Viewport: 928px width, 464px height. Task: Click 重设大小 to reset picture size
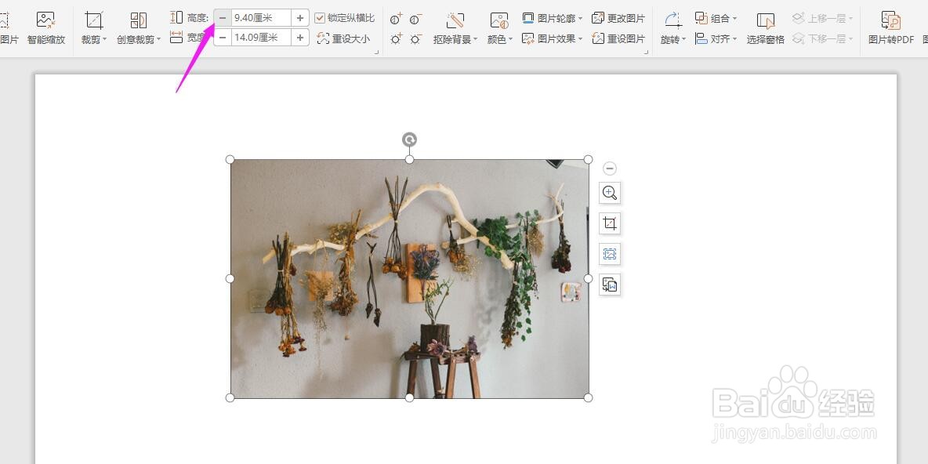344,38
